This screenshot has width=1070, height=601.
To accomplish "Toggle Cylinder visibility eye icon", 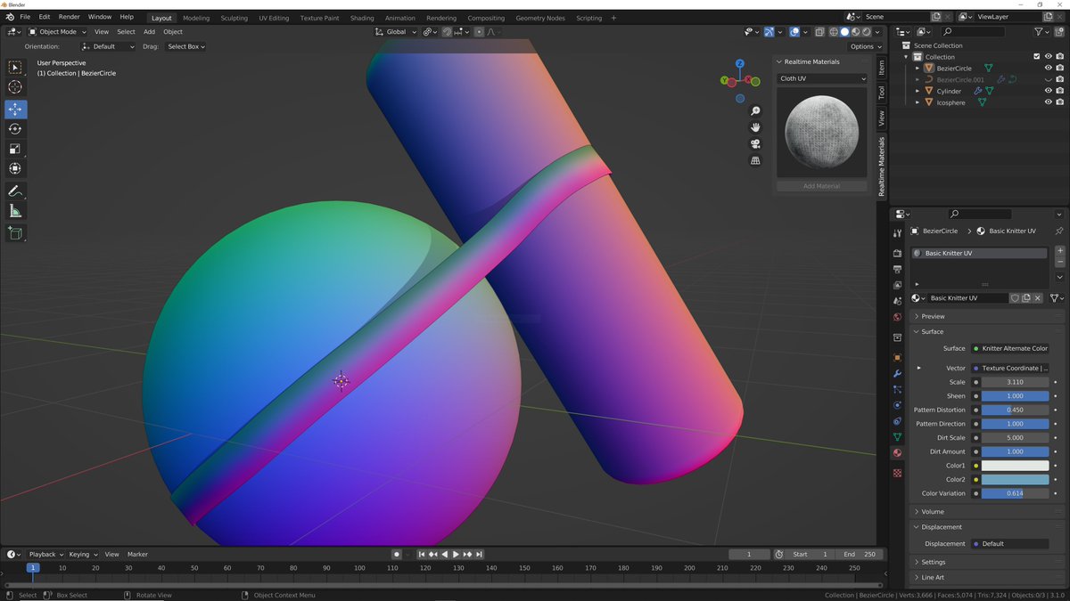I will (x=1049, y=91).
